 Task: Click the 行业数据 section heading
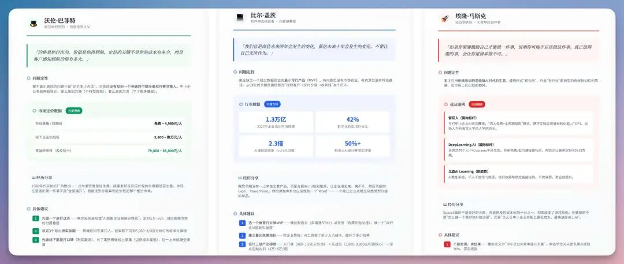(x=252, y=104)
